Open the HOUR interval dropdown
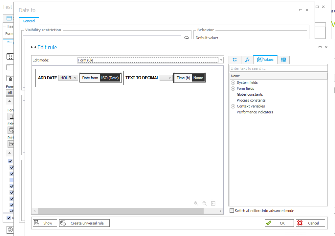The width and height of the screenshot is (335, 236). 68,78
